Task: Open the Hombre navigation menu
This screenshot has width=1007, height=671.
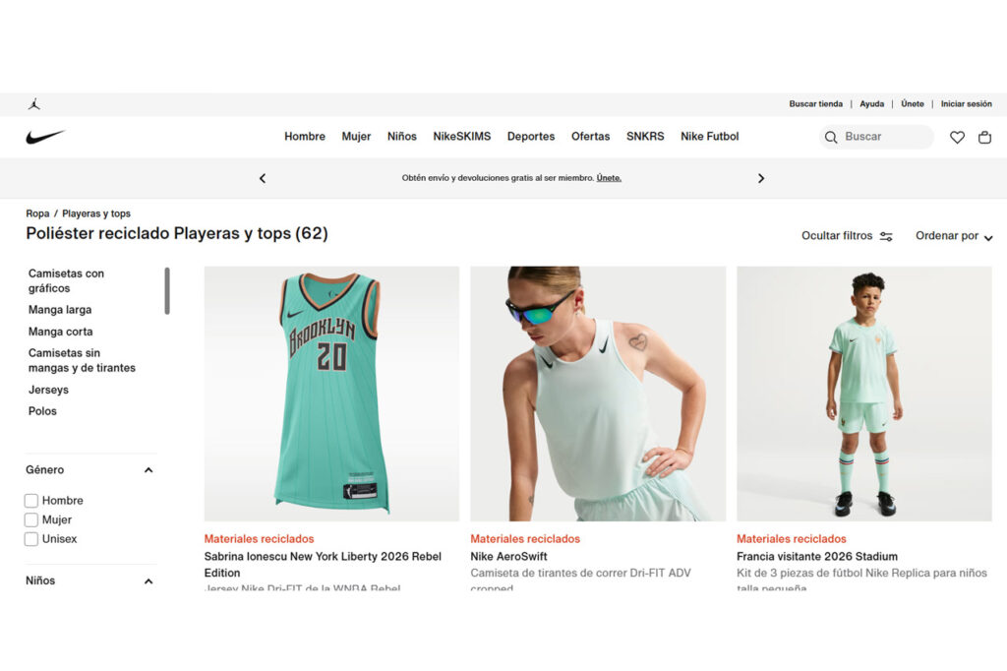Action: click(x=305, y=136)
